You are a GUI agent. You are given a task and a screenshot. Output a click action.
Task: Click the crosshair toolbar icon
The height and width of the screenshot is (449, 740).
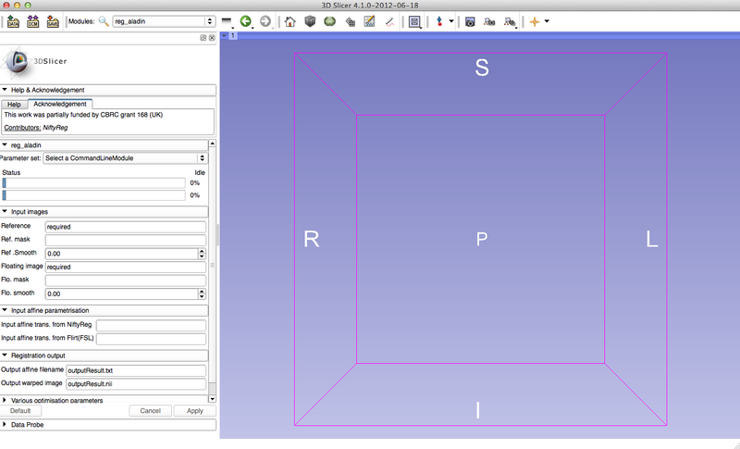tap(534, 20)
